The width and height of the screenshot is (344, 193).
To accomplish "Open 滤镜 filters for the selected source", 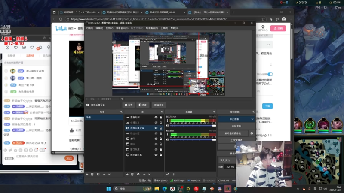I will (143, 105).
